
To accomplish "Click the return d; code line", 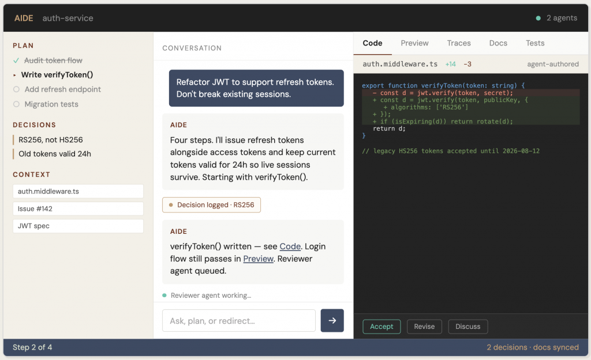I will (390, 128).
